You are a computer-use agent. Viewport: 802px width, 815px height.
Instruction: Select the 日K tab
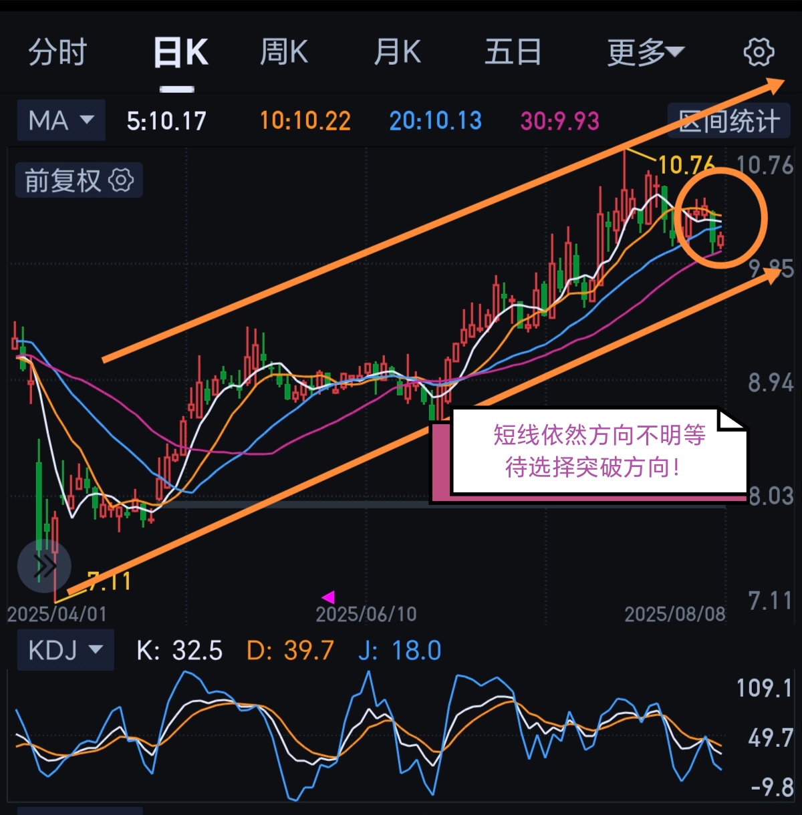pyautogui.click(x=180, y=52)
